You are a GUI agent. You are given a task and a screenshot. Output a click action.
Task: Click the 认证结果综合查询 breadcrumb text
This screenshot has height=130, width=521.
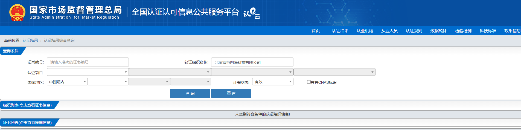point(59,40)
